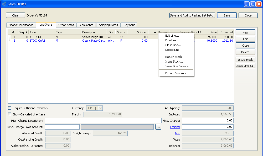Click the ellipsis button for Misc. Charge Sales Account
This screenshot has width=263, height=156.
point(158,127)
